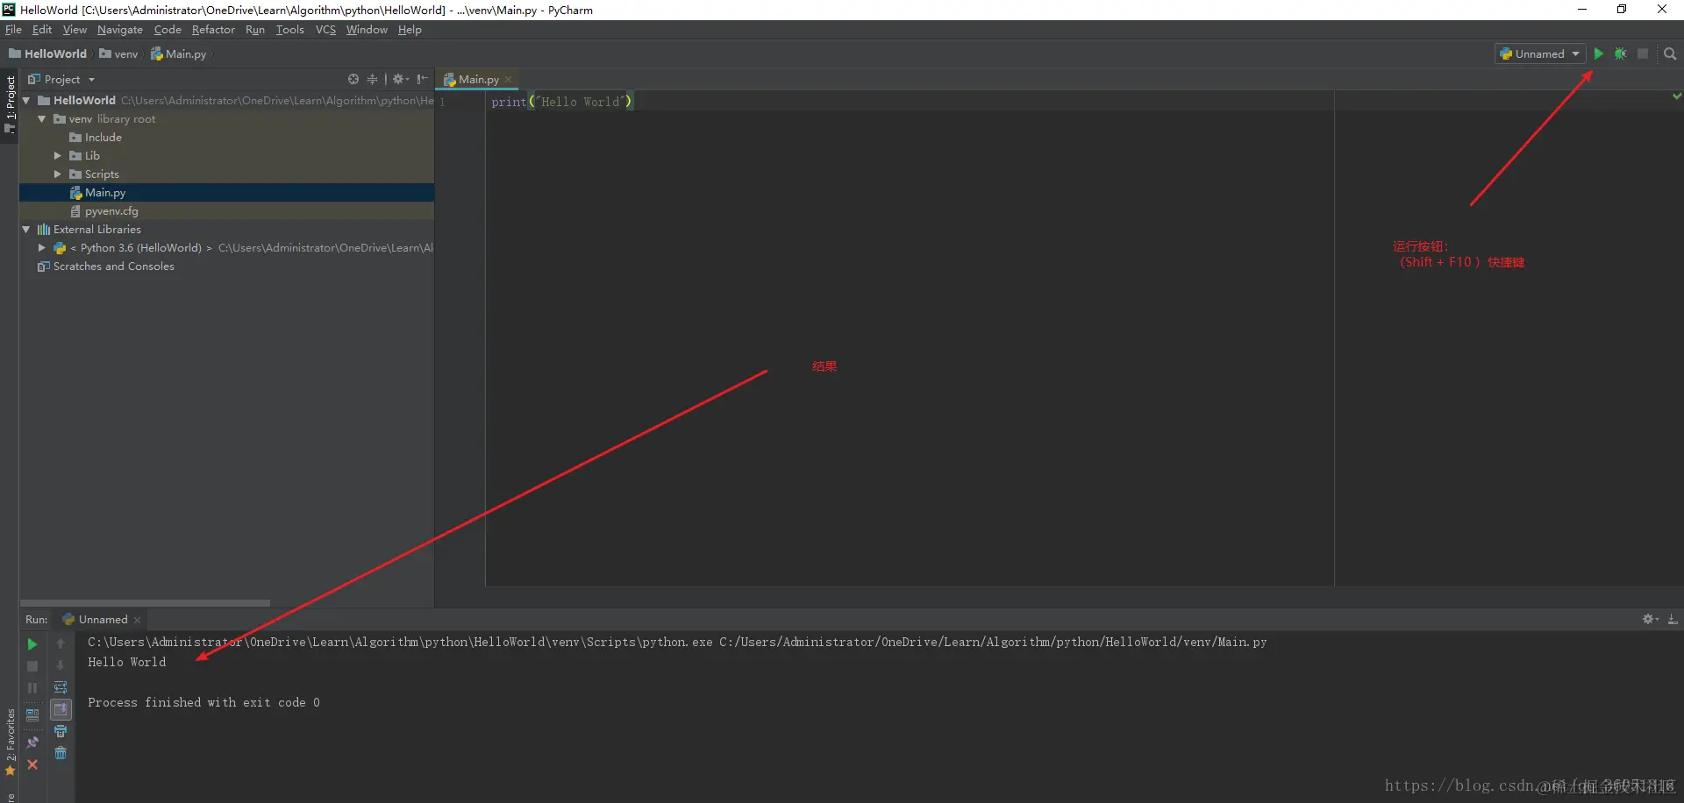Open the Refactor menu
This screenshot has height=803, width=1684.
(x=213, y=30)
